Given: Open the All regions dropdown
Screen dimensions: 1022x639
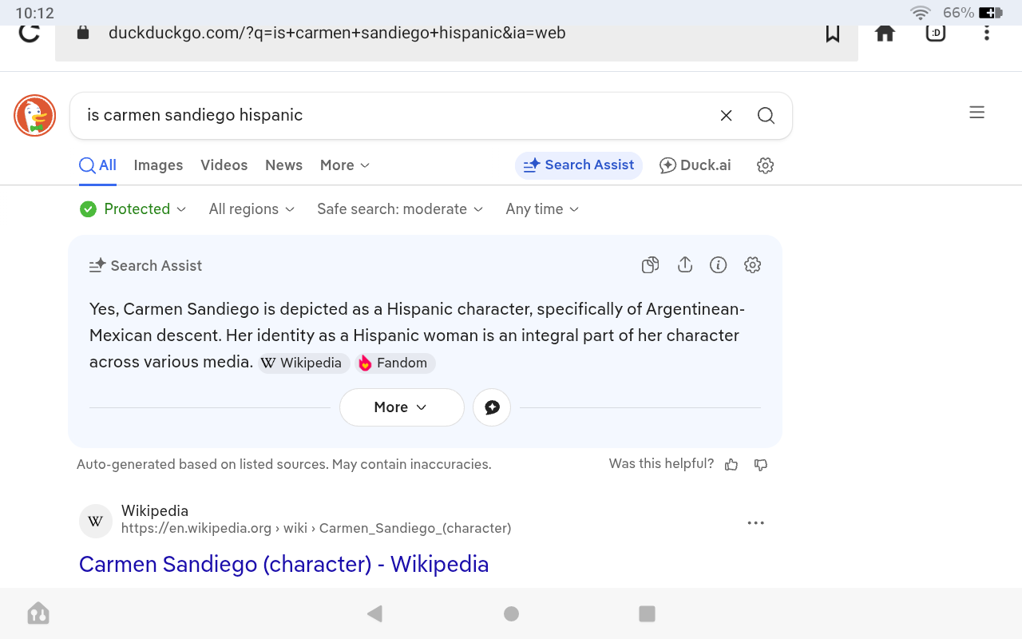Looking at the screenshot, I should [252, 209].
